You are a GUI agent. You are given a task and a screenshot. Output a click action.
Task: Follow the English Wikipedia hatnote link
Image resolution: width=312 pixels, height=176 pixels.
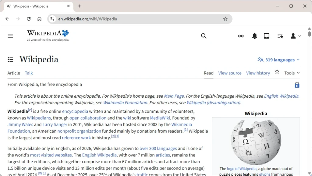(x=281, y=96)
